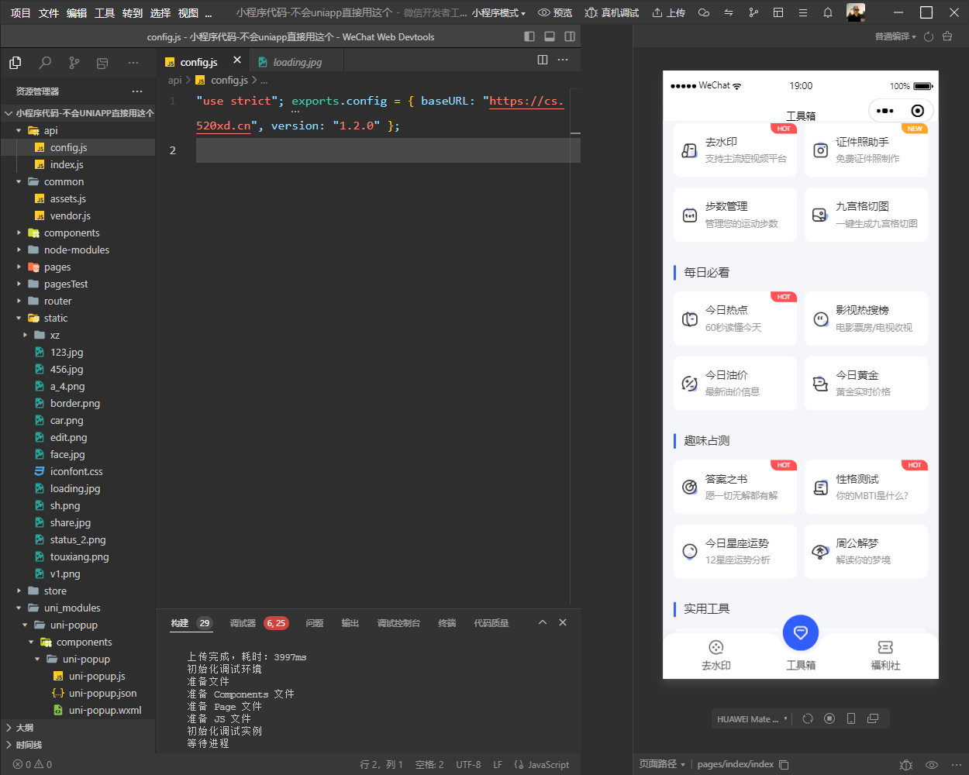Open the 文件 menu
969x775 pixels.
[49, 12]
